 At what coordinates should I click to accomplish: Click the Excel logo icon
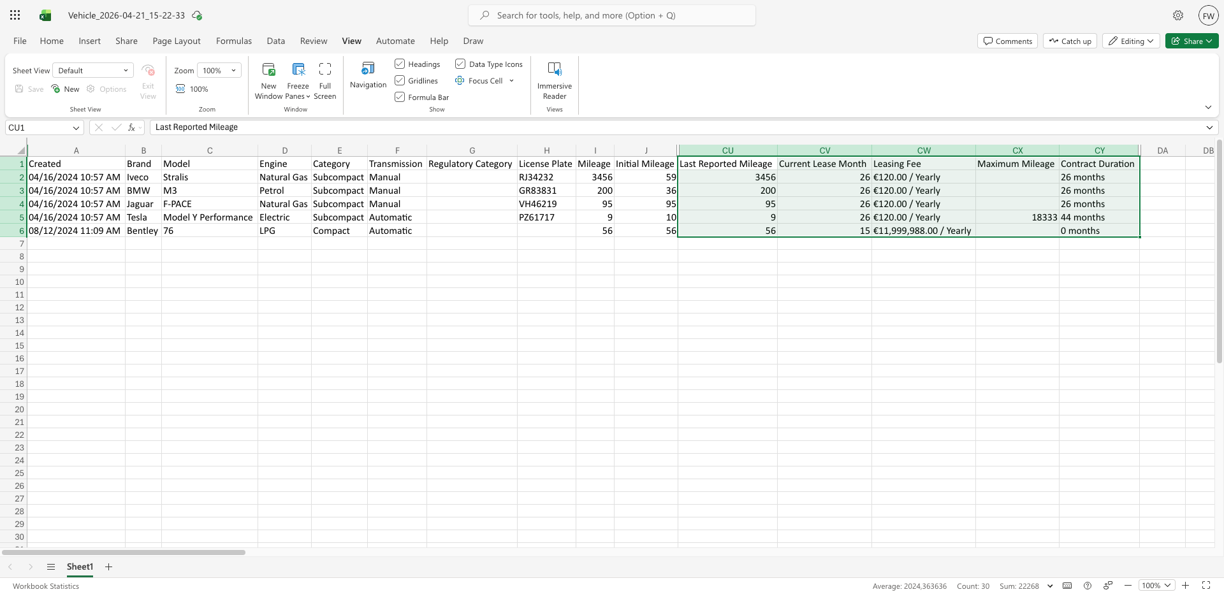click(45, 15)
